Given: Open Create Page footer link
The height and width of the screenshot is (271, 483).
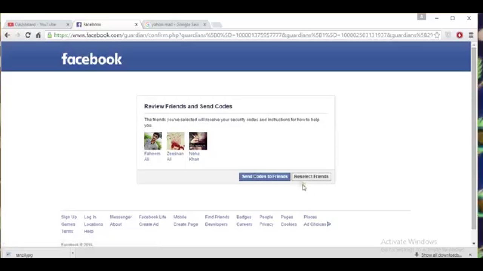Looking at the screenshot, I should (186, 224).
